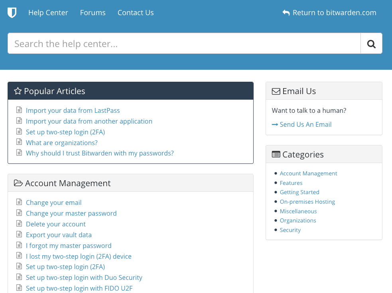Open the On-premises Hosting category
392x293 pixels.
307,201
